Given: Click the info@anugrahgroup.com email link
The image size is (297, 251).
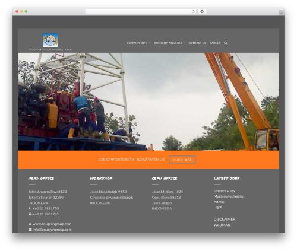Looking at the screenshot, I should pyautogui.click(x=52, y=230).
